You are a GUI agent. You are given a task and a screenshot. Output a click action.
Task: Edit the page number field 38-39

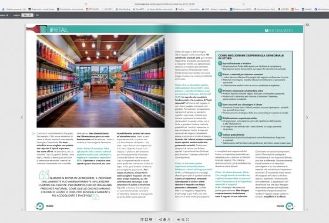coord(27,15)
